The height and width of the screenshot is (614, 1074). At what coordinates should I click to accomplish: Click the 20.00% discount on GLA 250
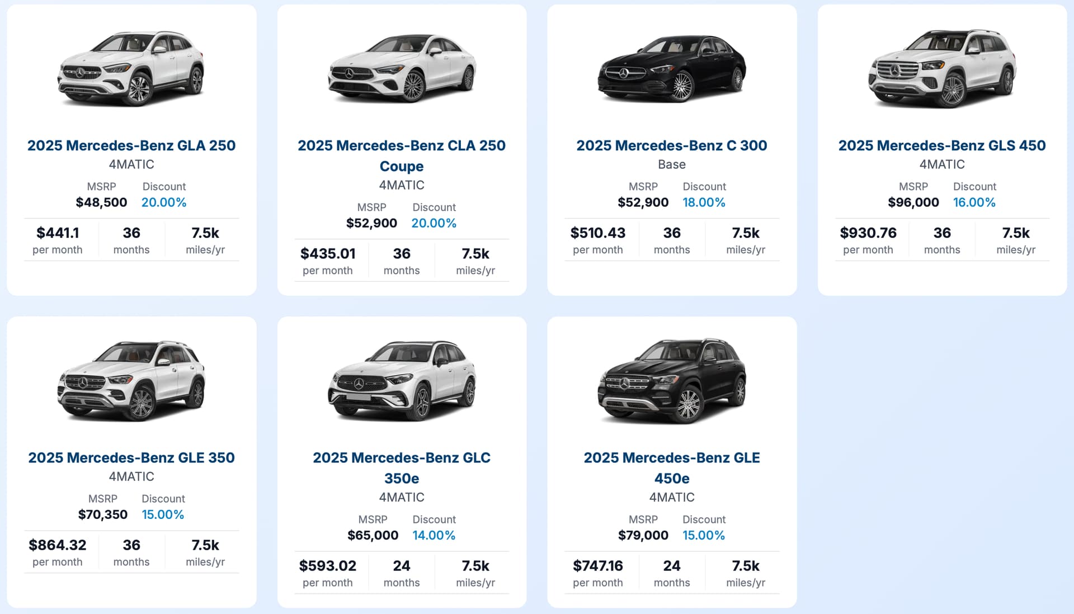coord(164,202)
